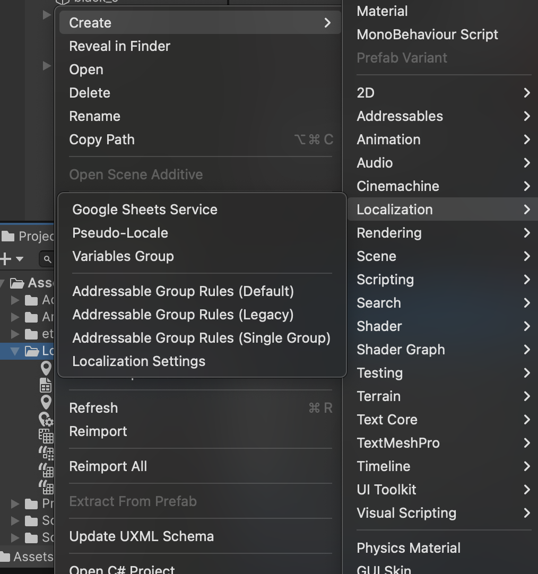Select Reimport All
Screen dimensions: 538x574
click(x=108, y=466)
